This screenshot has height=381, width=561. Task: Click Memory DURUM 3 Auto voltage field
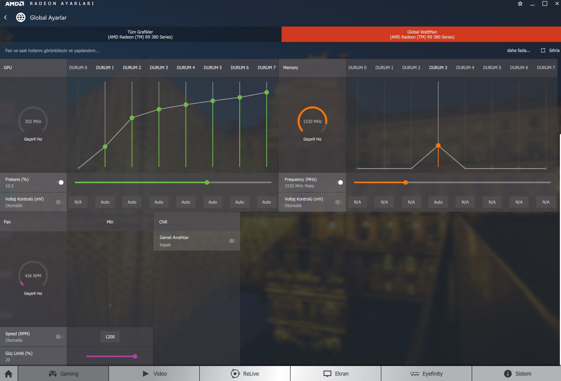coord(438,202)
